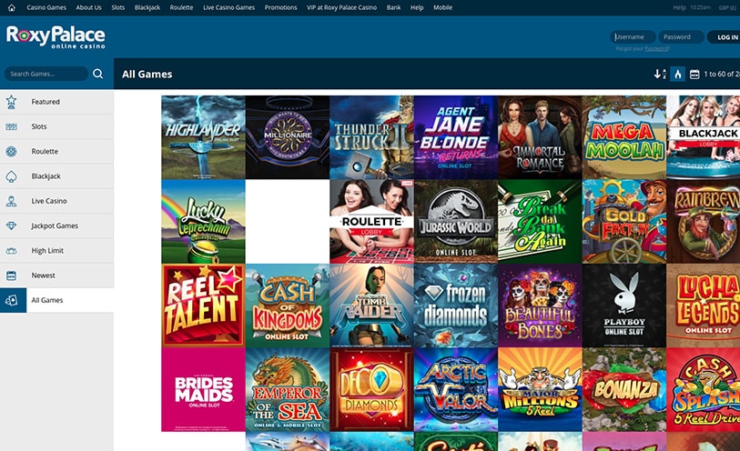
Task: Open the Beautiful Bones game tile
Action: (540, 306)
